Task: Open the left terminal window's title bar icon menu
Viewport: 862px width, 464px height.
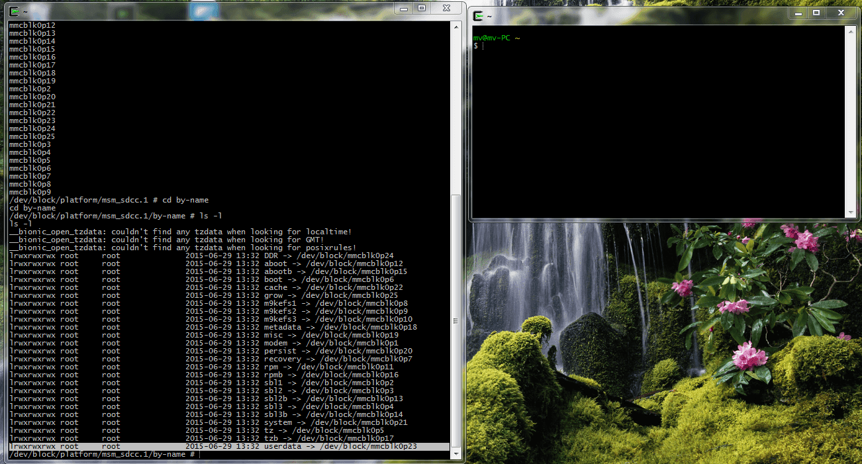Action: [13, 11]
